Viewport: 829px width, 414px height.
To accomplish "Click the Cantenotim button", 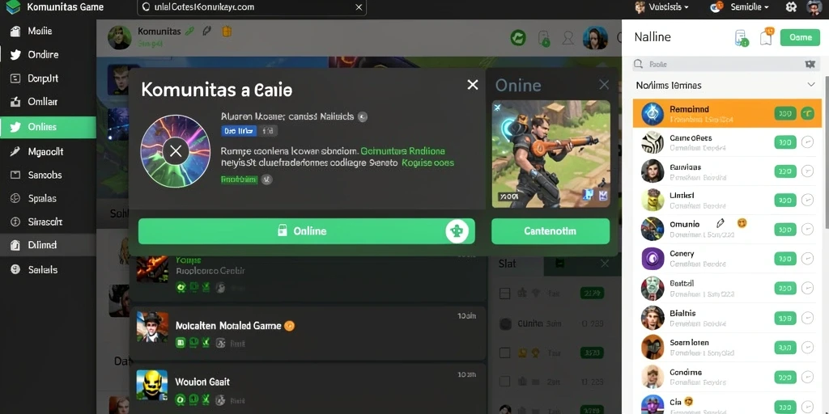I will pos(551,231).
